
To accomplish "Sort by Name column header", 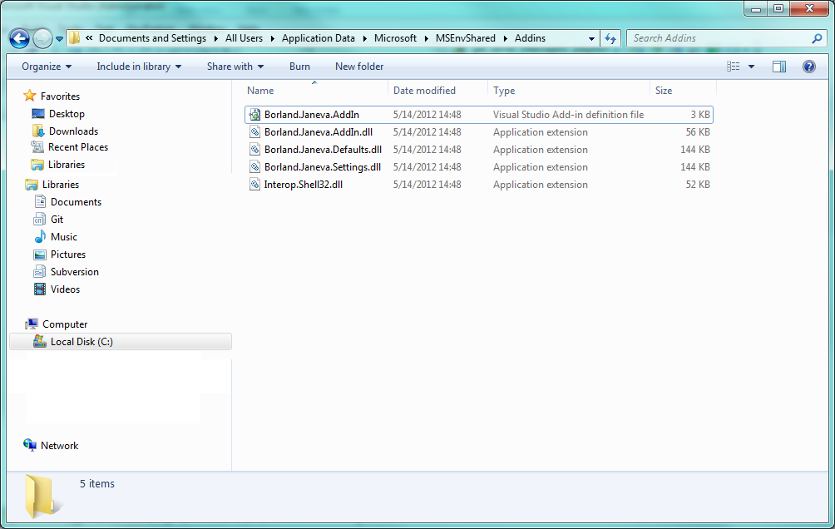I will pos(316,91).
